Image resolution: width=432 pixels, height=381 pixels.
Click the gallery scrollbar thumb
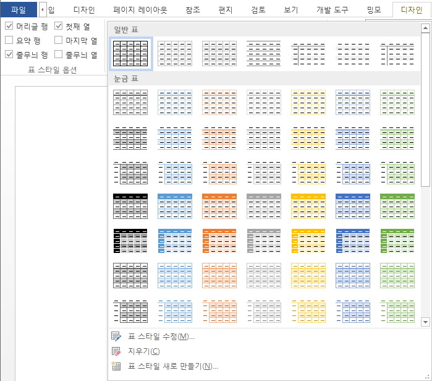coord(425,110)
